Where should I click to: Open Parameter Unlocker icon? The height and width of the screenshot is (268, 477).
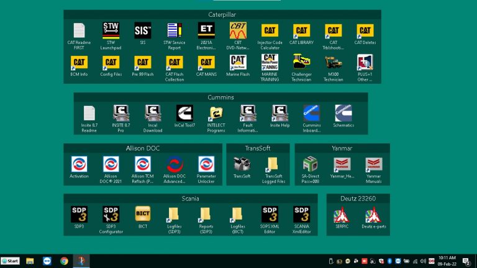click(x=206, y=164)
